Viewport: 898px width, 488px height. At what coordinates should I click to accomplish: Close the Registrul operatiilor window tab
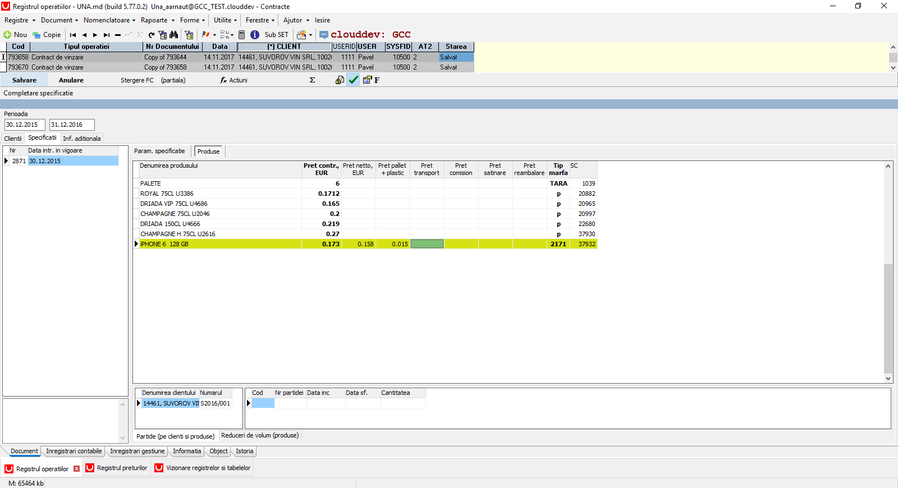pos(77,468)
